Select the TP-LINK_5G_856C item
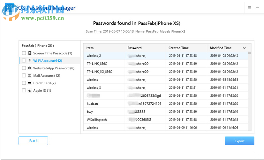This screenshot has height=160, width=264. (99, 72)
